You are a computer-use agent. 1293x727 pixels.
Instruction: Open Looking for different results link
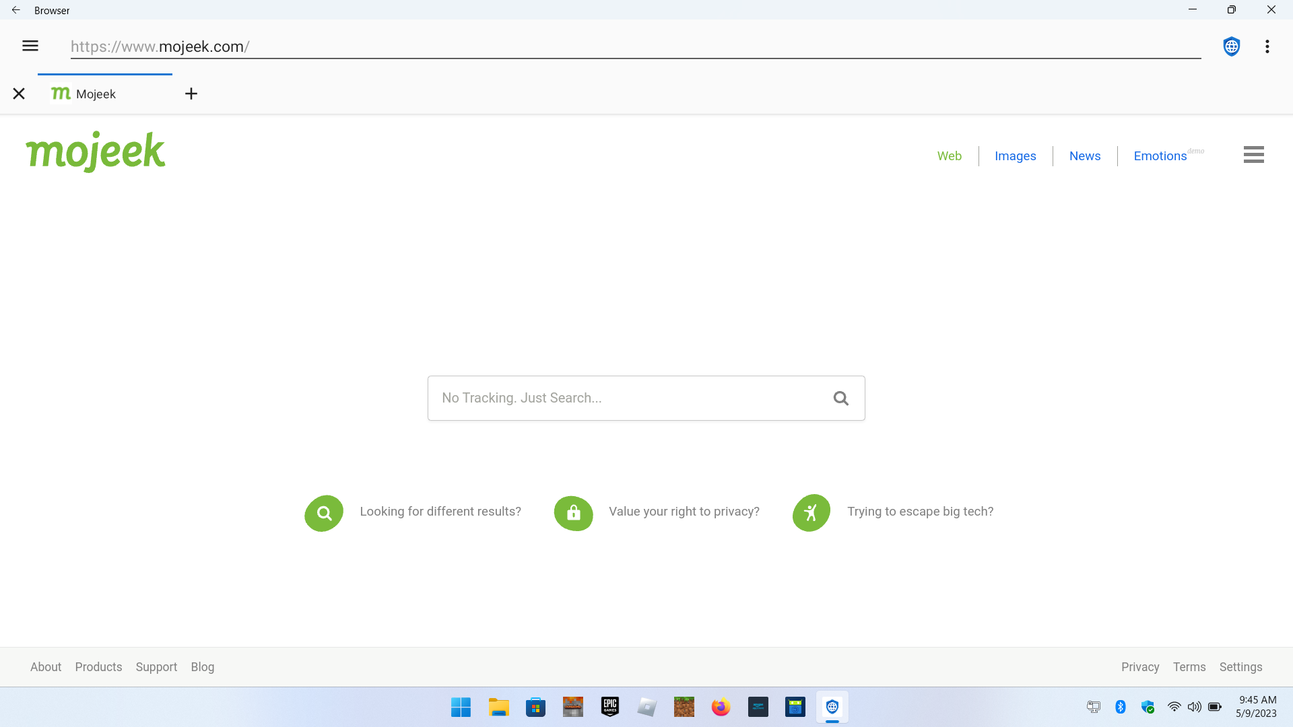pos(440,512)
